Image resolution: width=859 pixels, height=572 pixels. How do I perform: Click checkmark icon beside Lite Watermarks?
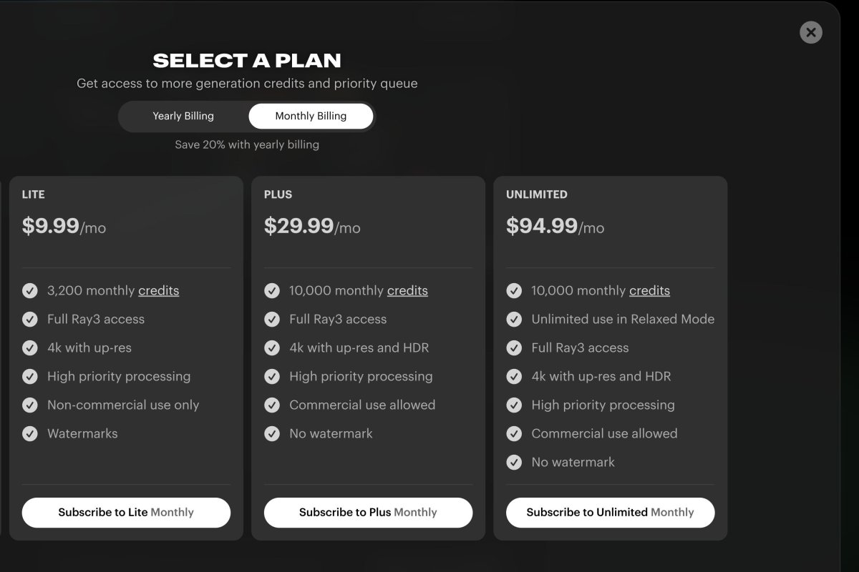(30, 434)
